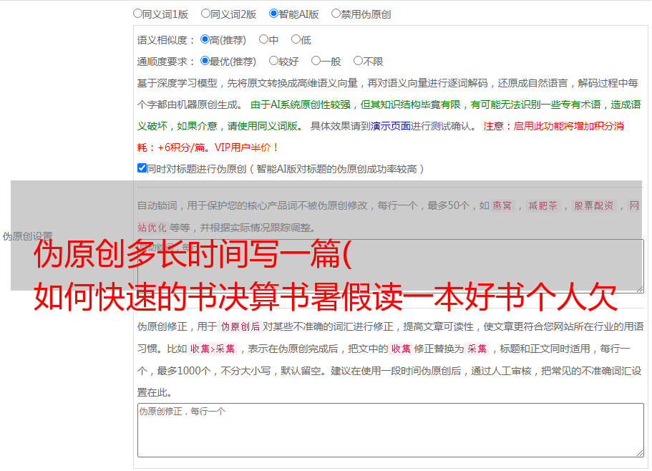Click the 伪原创设置 label

[x=27, y=236]
